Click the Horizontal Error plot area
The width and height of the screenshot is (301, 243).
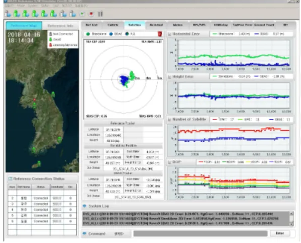pos(234,53)
